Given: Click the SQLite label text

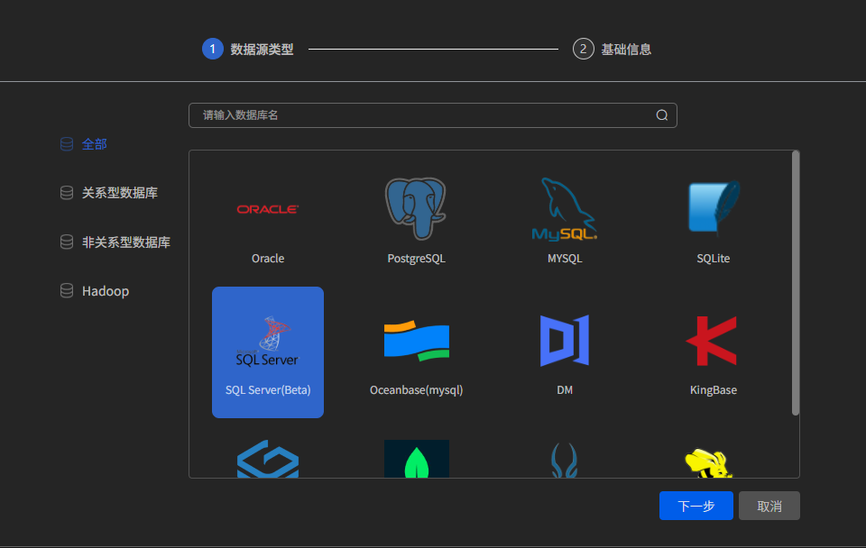Looking at the screenshot, I should click(713, 259).
